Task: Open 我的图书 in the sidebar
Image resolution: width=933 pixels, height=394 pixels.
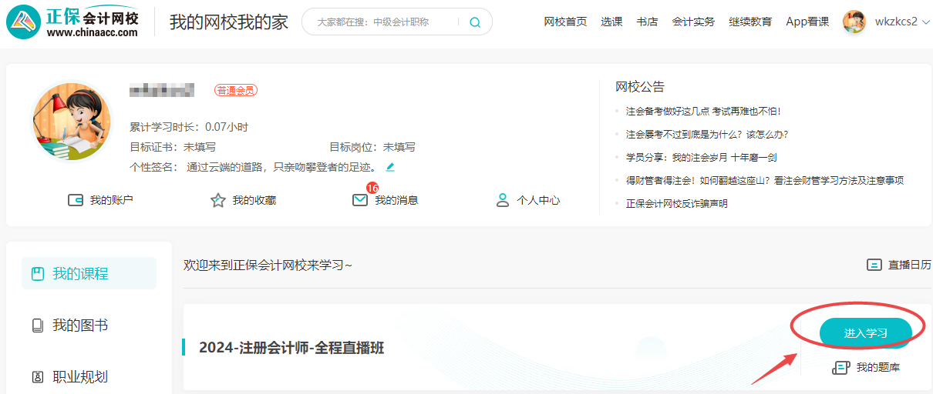Action: click(80, 326)
